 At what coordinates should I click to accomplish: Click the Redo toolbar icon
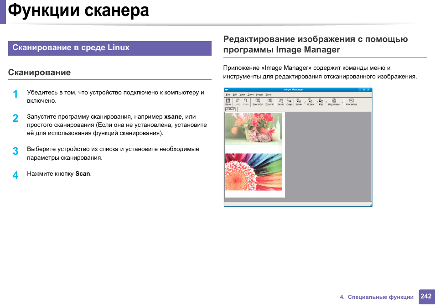coord(246,102)
